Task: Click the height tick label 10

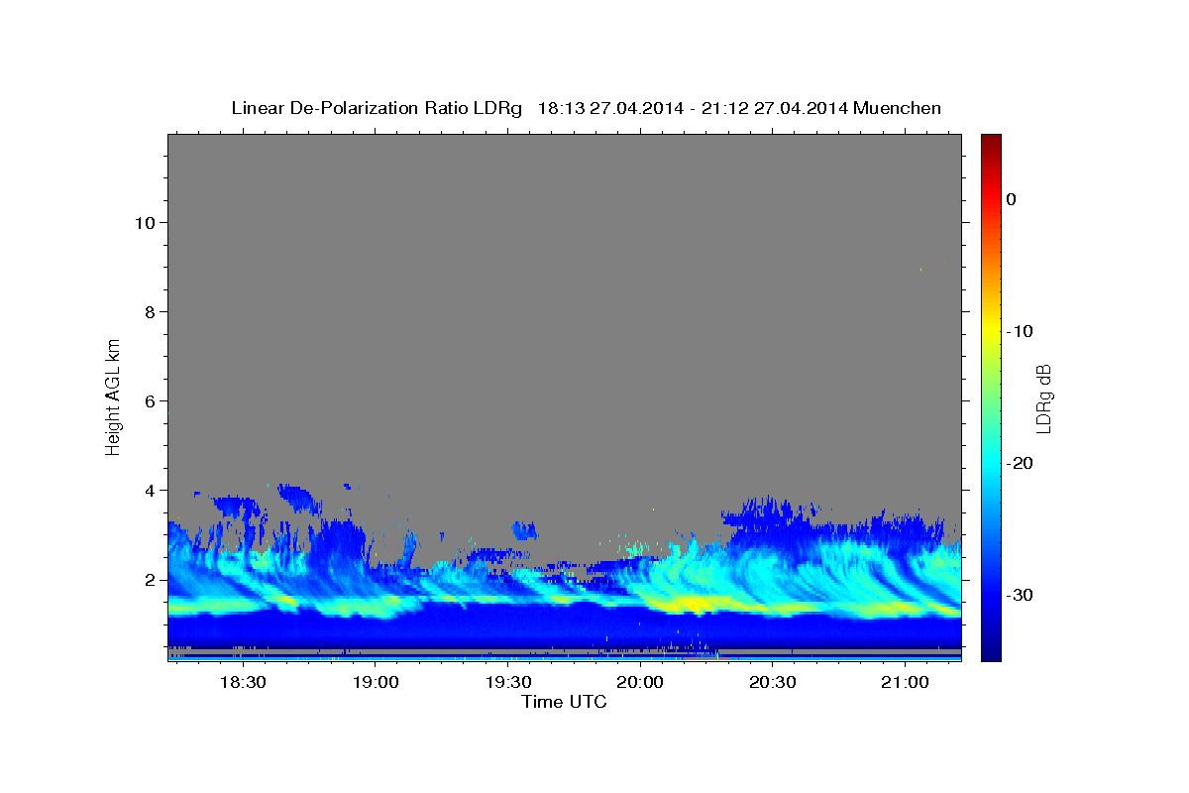Action: (145, 222)
